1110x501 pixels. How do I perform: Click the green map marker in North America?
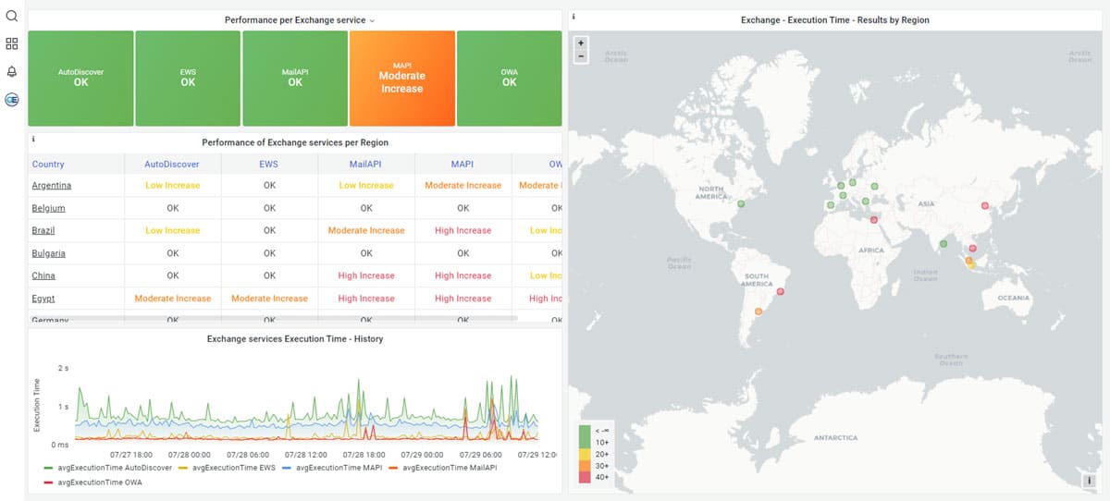(741, 203)
